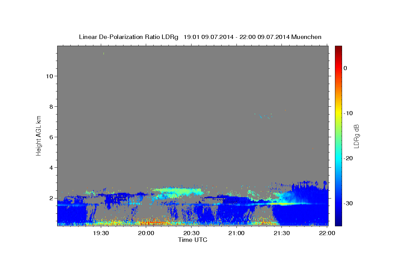
Task: Click the 'Time UTC' axis label
Action: pyautogui.click(x=193, y=240)
